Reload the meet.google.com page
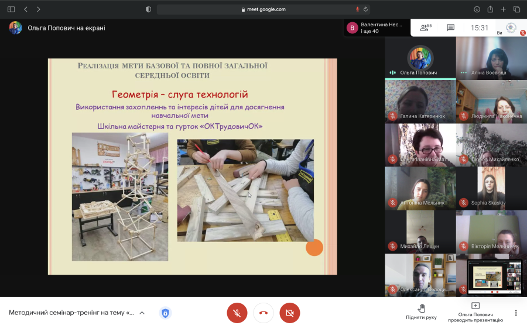This screenshot has height=329, width=527. [x=365, y=9]
